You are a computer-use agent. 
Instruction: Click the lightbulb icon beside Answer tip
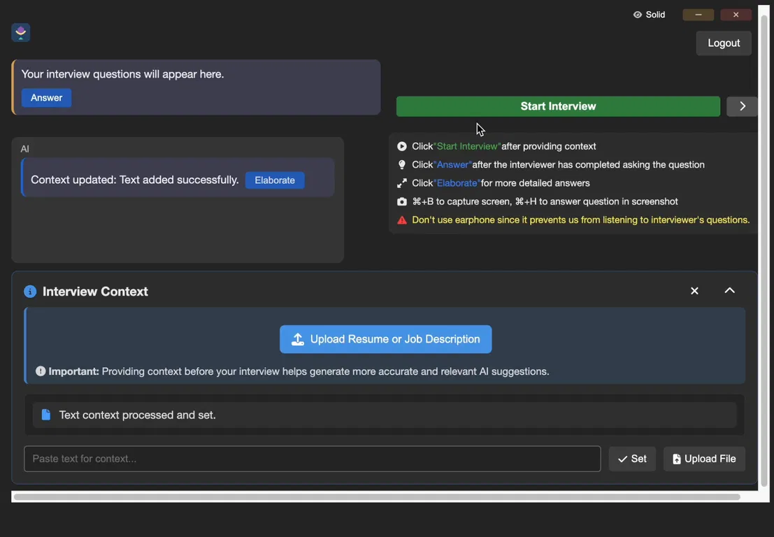pos(402,165)
